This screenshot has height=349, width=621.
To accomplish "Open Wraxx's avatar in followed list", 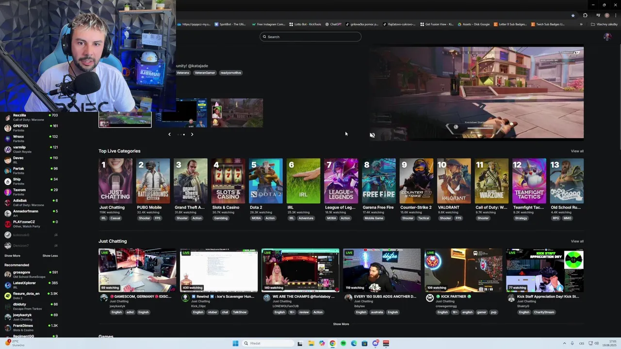I will [8, 139].
